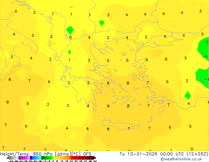Pick the dark purple swatch on the color scale
The height and width of the screenshot is (162, 209).
pos(19,158)
